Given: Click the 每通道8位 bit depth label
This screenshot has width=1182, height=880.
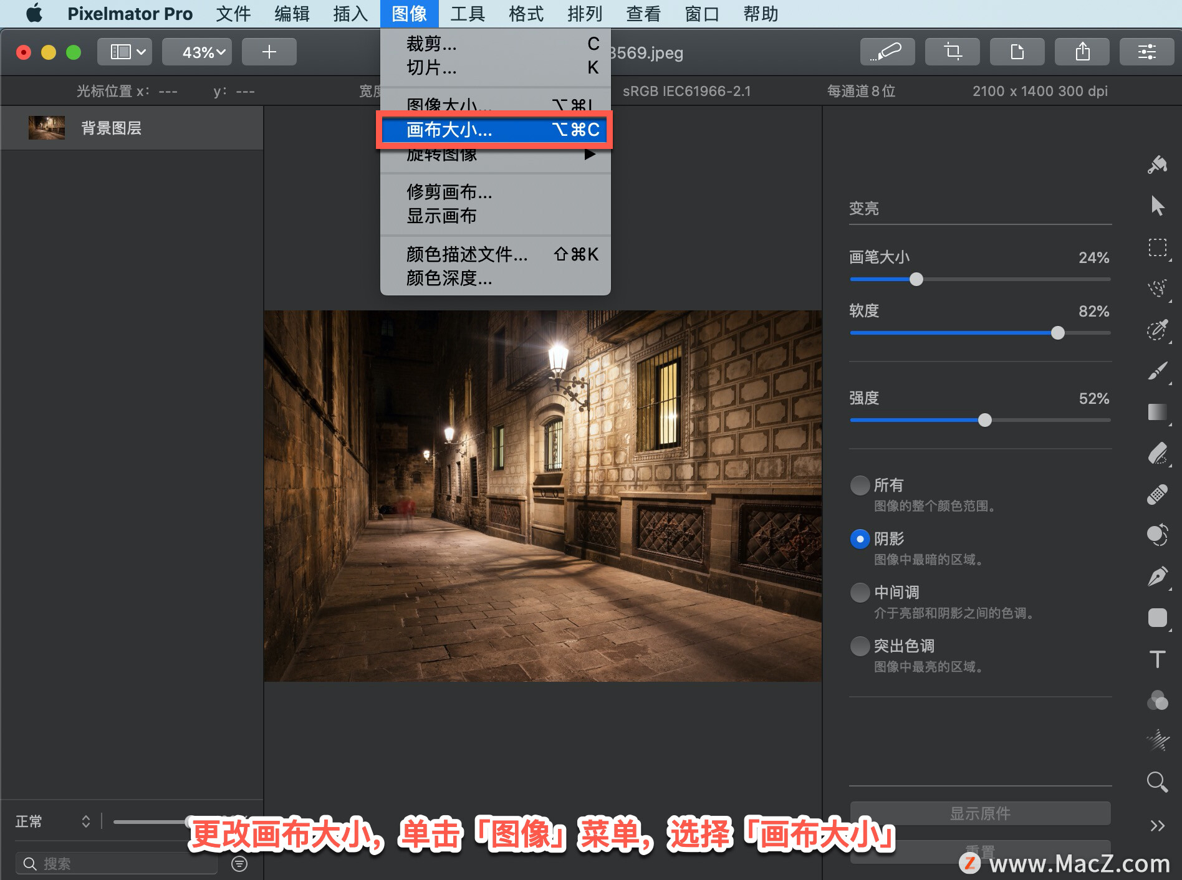Looking at the screenshot, I should [861, 91].
